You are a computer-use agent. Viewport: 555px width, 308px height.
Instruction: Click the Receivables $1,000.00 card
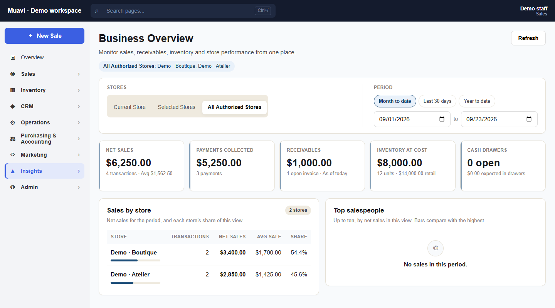[x=322, y=166]
